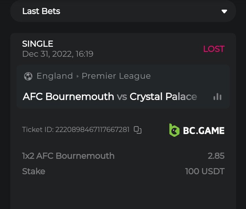Select the AFC Bournemouth team name
The height and width of the screenshot is (209, 246).
point(68,97)
